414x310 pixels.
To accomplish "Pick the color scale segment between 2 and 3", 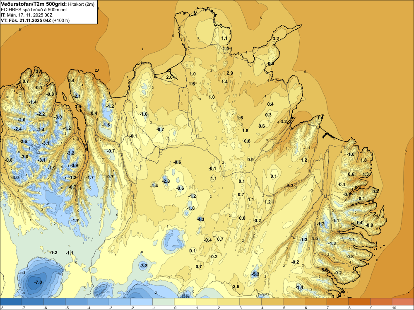I will pyautogui.click(x=229, y=302).
